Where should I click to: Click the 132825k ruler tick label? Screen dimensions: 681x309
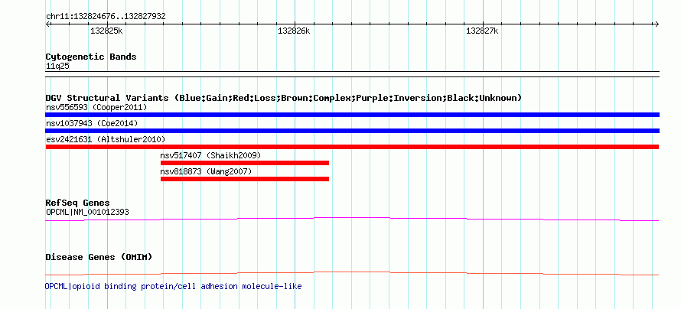[x=106, y=31]
